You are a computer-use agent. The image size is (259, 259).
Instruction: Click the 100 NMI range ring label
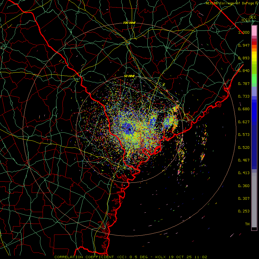(129, 23)
